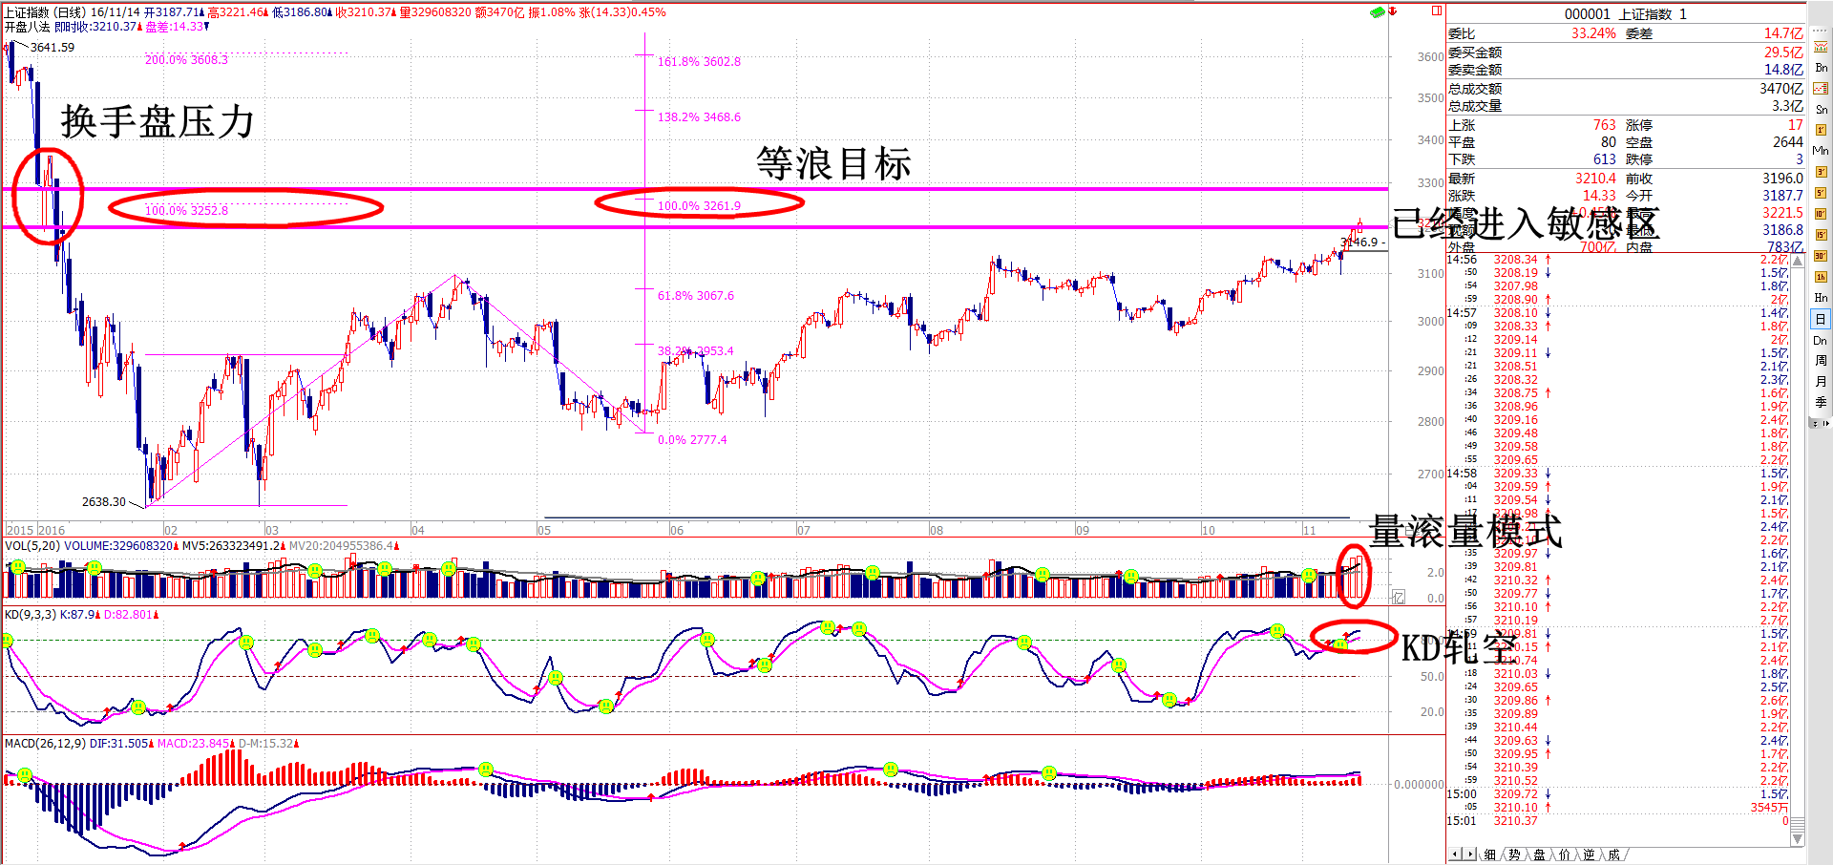
Task: Click the 138.2% 3468.6 Fibonacci label
Action: click(x=699, y=116)
